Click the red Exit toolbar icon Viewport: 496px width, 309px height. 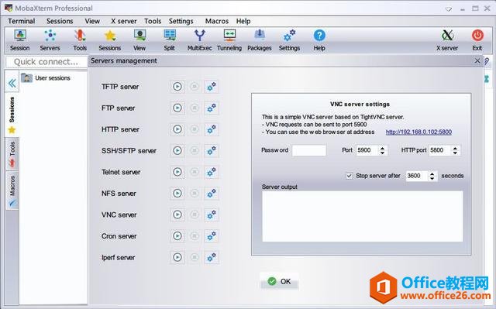(477, 40)
